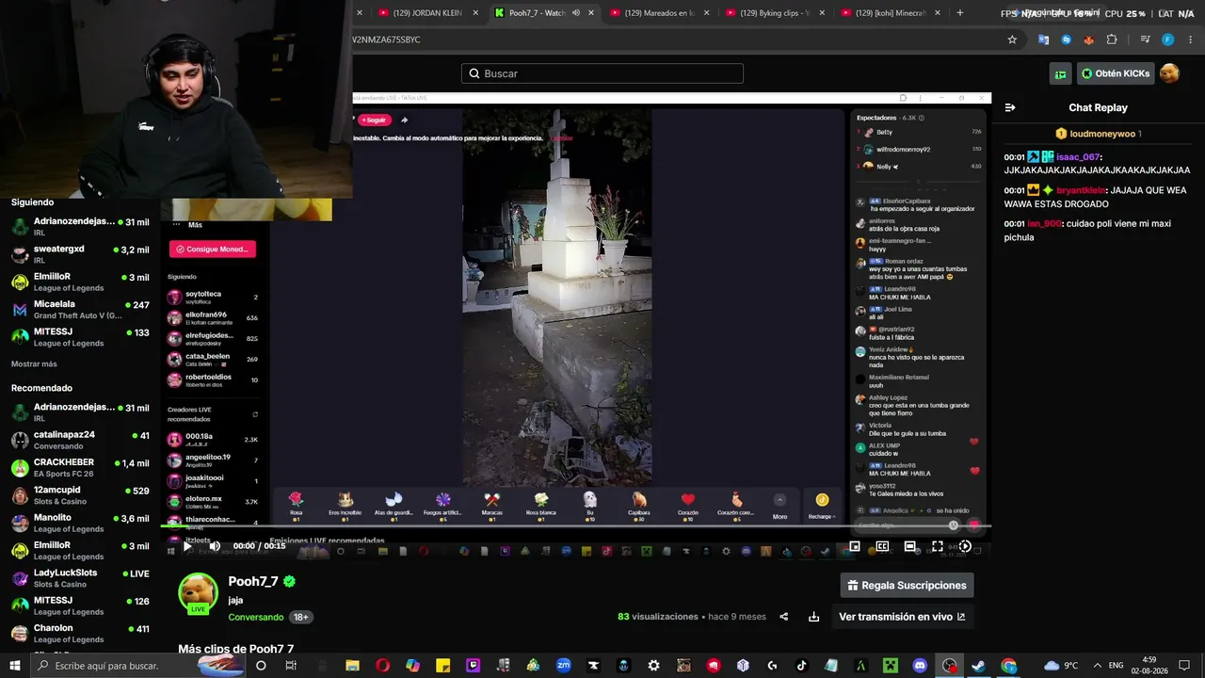1205x678 pixels.
Task: Open Minecraft from the taskbar
Action: (x=891, y=666)
